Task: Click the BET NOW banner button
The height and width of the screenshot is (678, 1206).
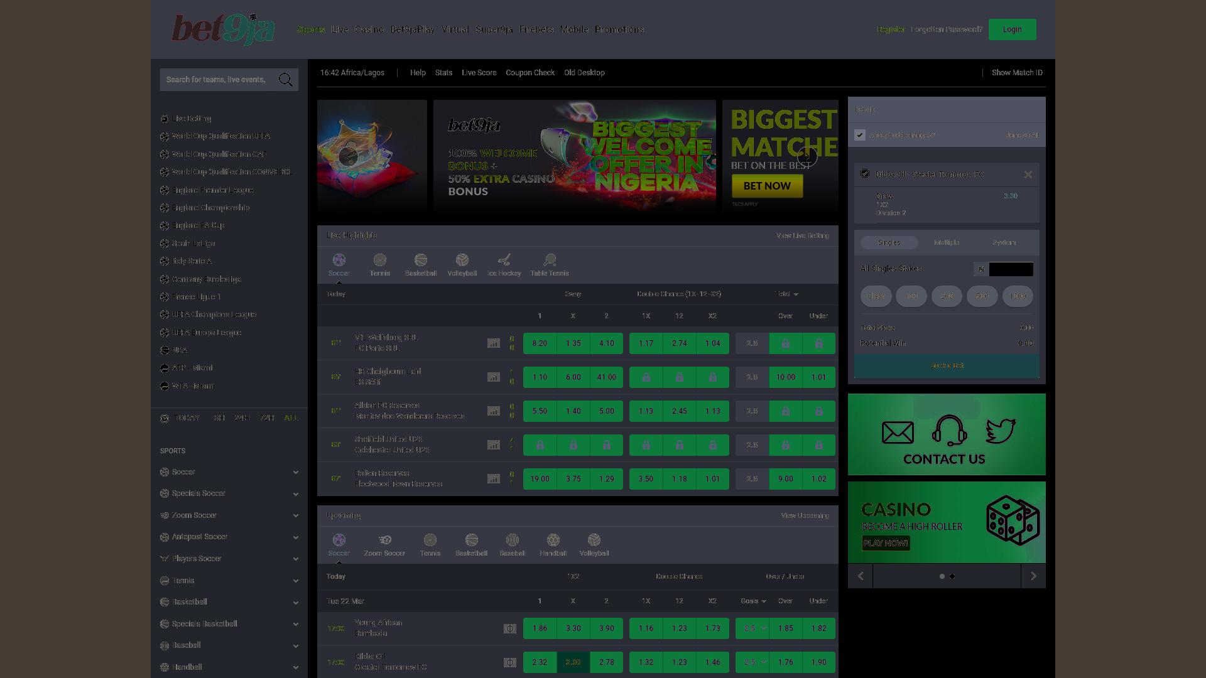Action: coord(767,186)
